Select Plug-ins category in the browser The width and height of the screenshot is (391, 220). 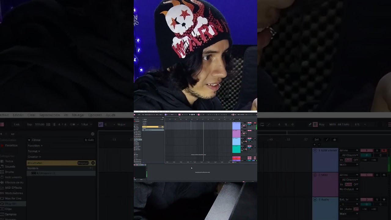pyautogui.click(x=137, y=140)
